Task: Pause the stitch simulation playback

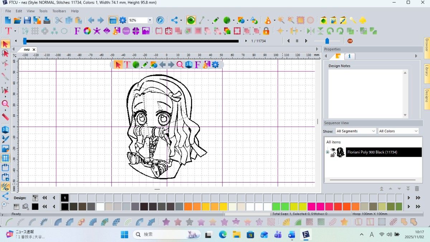Action: pos(297,41)
